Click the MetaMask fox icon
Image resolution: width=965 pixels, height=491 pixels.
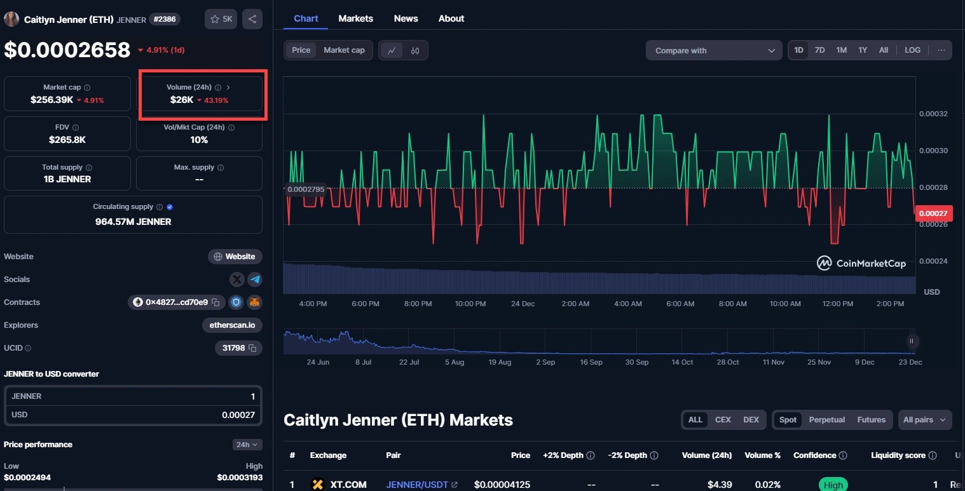[x=255, y=302]
